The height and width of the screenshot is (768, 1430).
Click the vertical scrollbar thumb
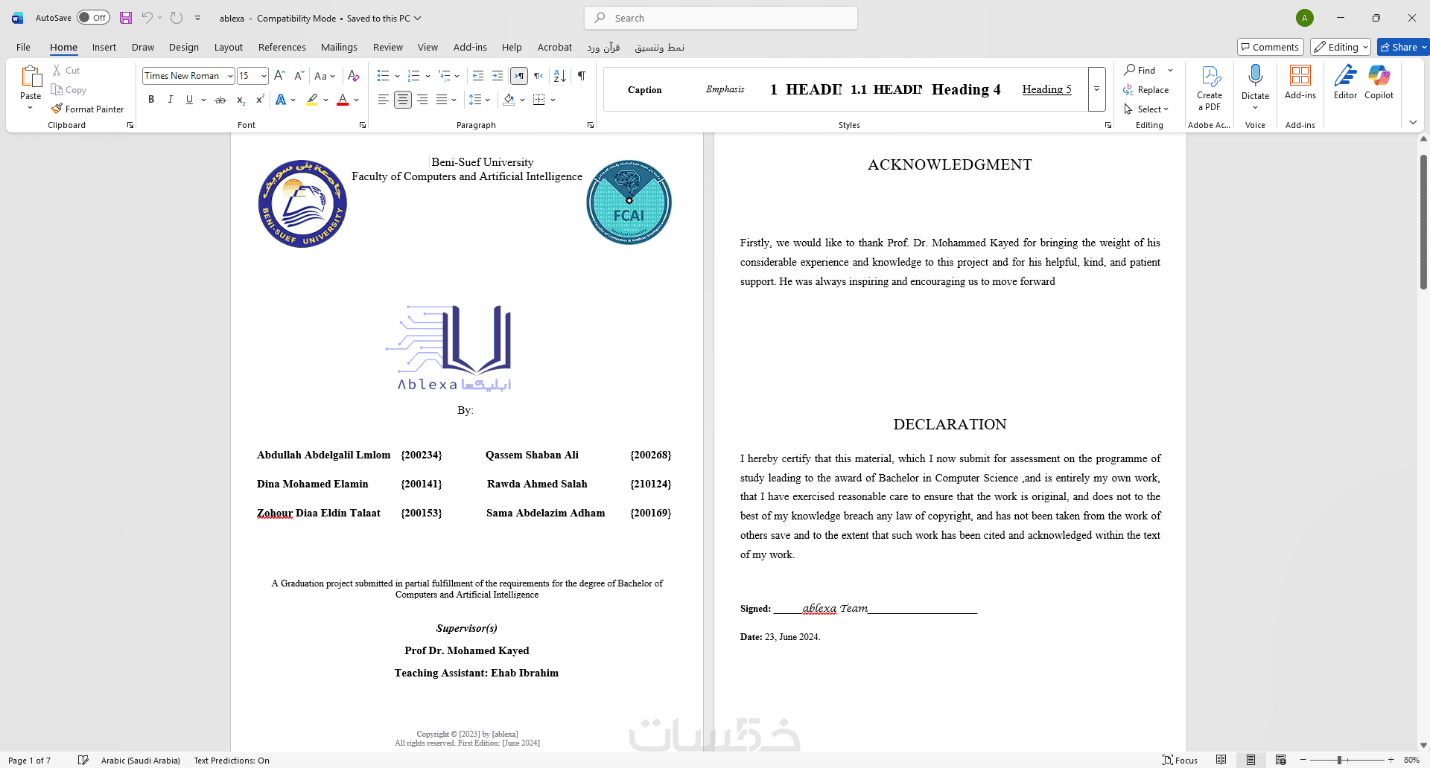tap(1423, 222)
